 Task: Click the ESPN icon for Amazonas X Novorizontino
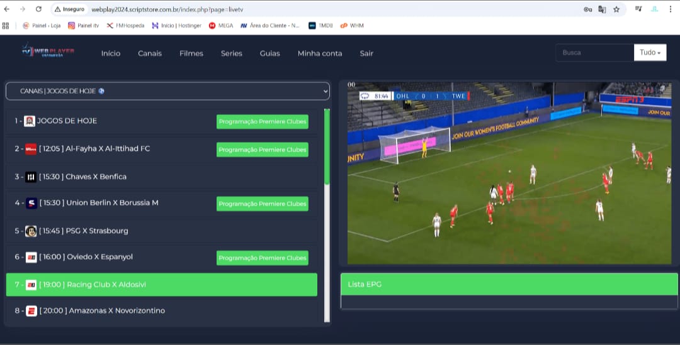coord(31,310)
